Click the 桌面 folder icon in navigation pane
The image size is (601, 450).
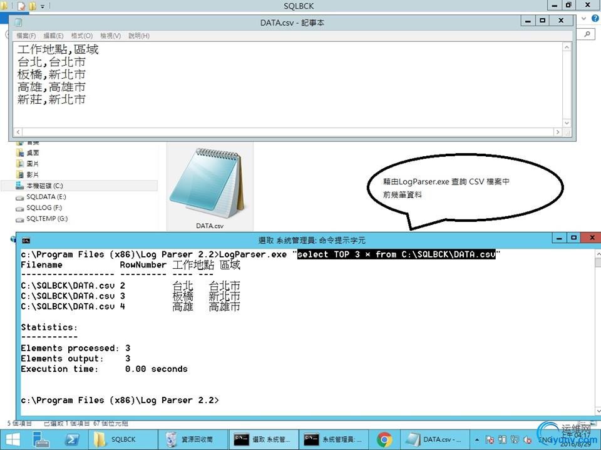20,152
